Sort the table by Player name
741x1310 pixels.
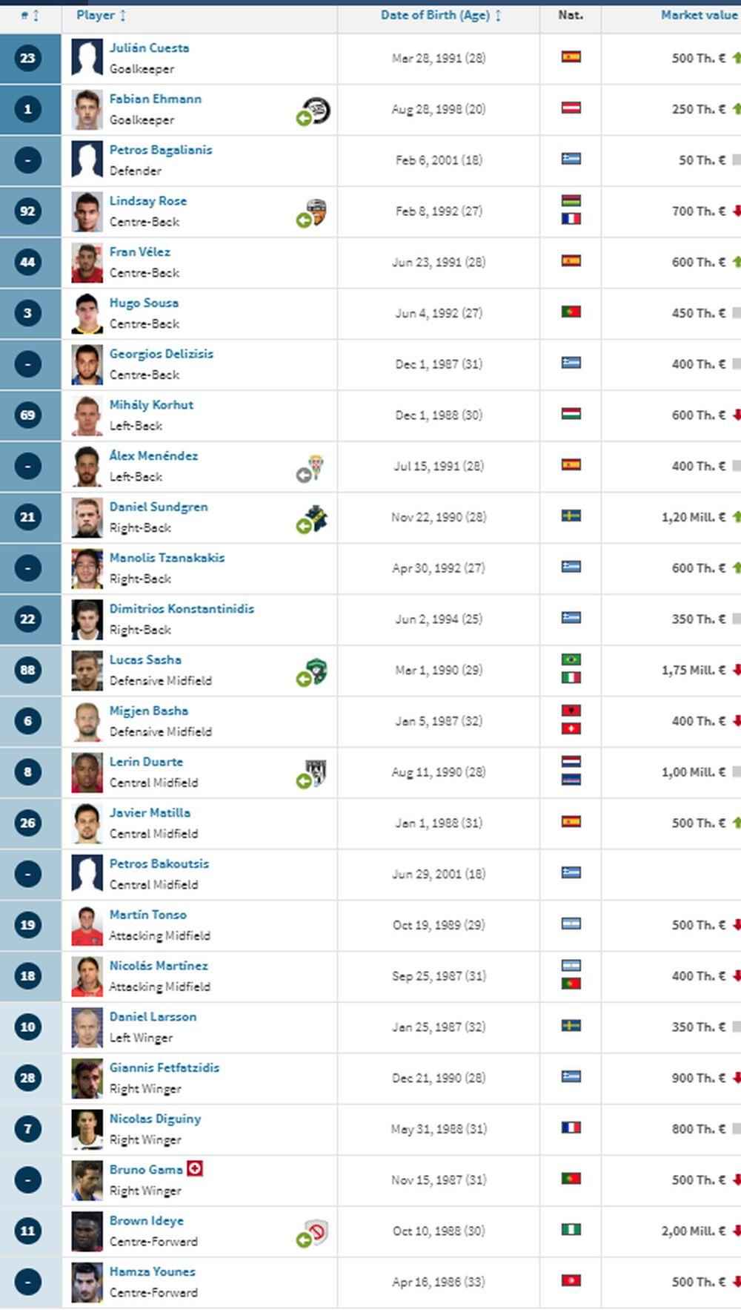101,15
